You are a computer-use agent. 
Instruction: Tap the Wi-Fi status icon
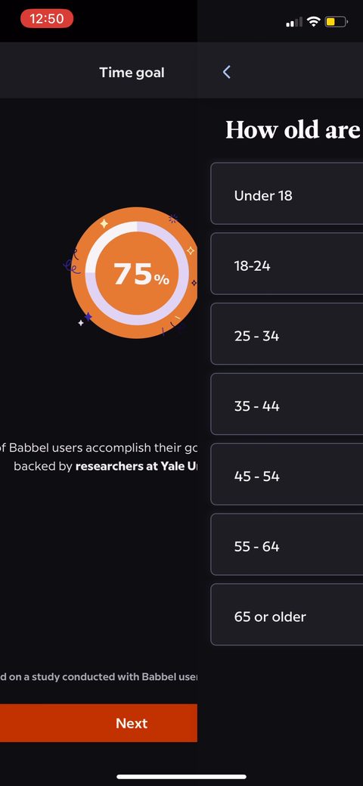[x=314, y=21]
